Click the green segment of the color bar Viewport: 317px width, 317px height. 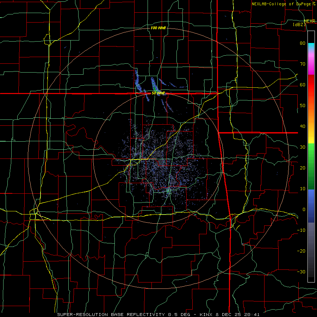pos(311,166)
